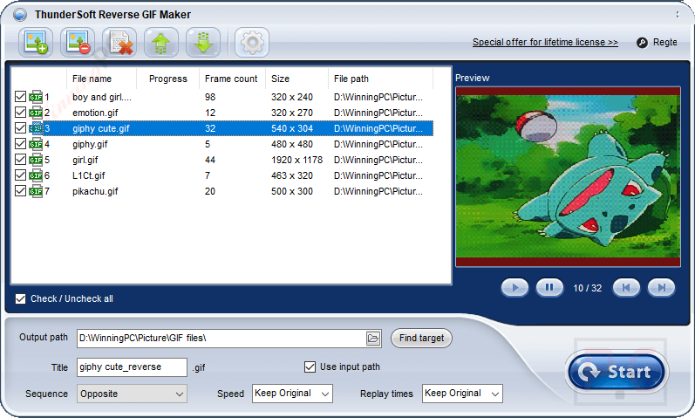Viewport: 695px width, 418px height.
Task: Select the pikachu.gif file name
Action: [95, 191]
